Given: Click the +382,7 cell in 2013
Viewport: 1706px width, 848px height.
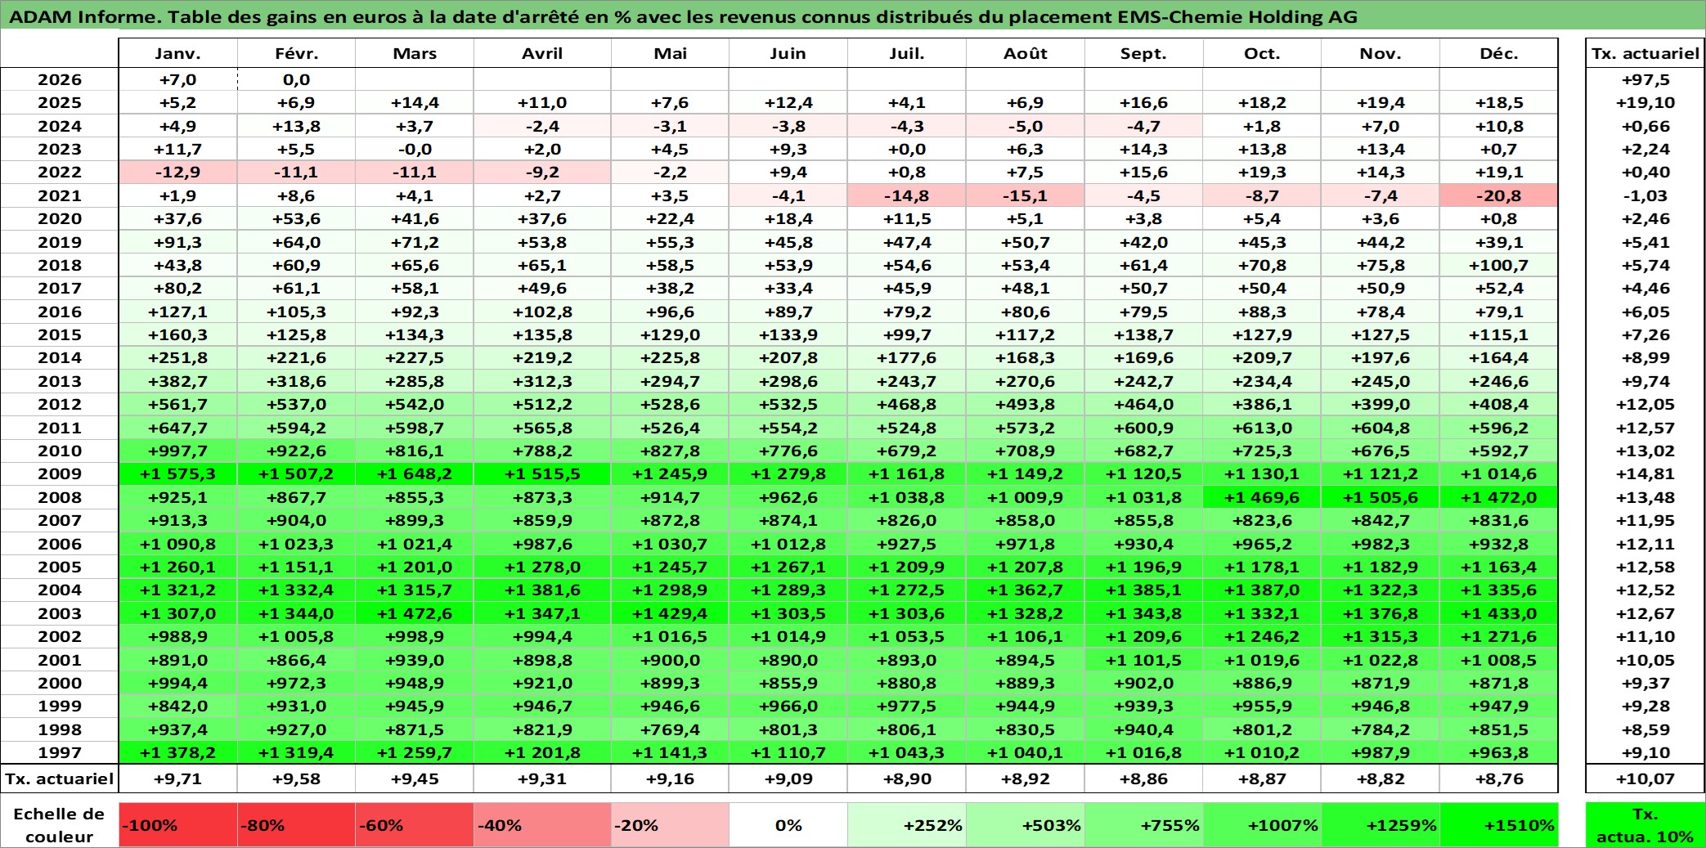Looking at the screenshot, I should 178,381.
